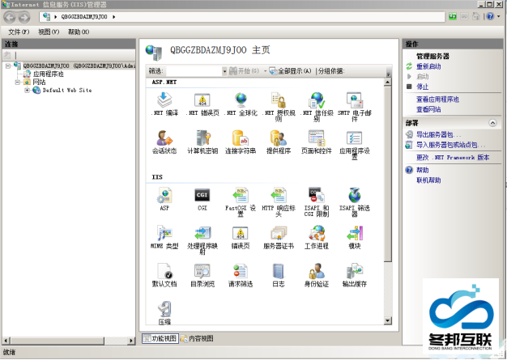Open the 文件(F) menu
The image size is (507, 360).
pyautogui.click(x=19, y=32)
